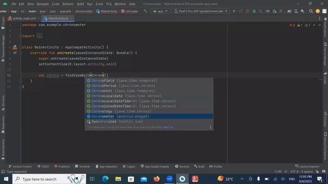Go to next highlighted error arrow

pyautogui.click(x=319, y=25)
